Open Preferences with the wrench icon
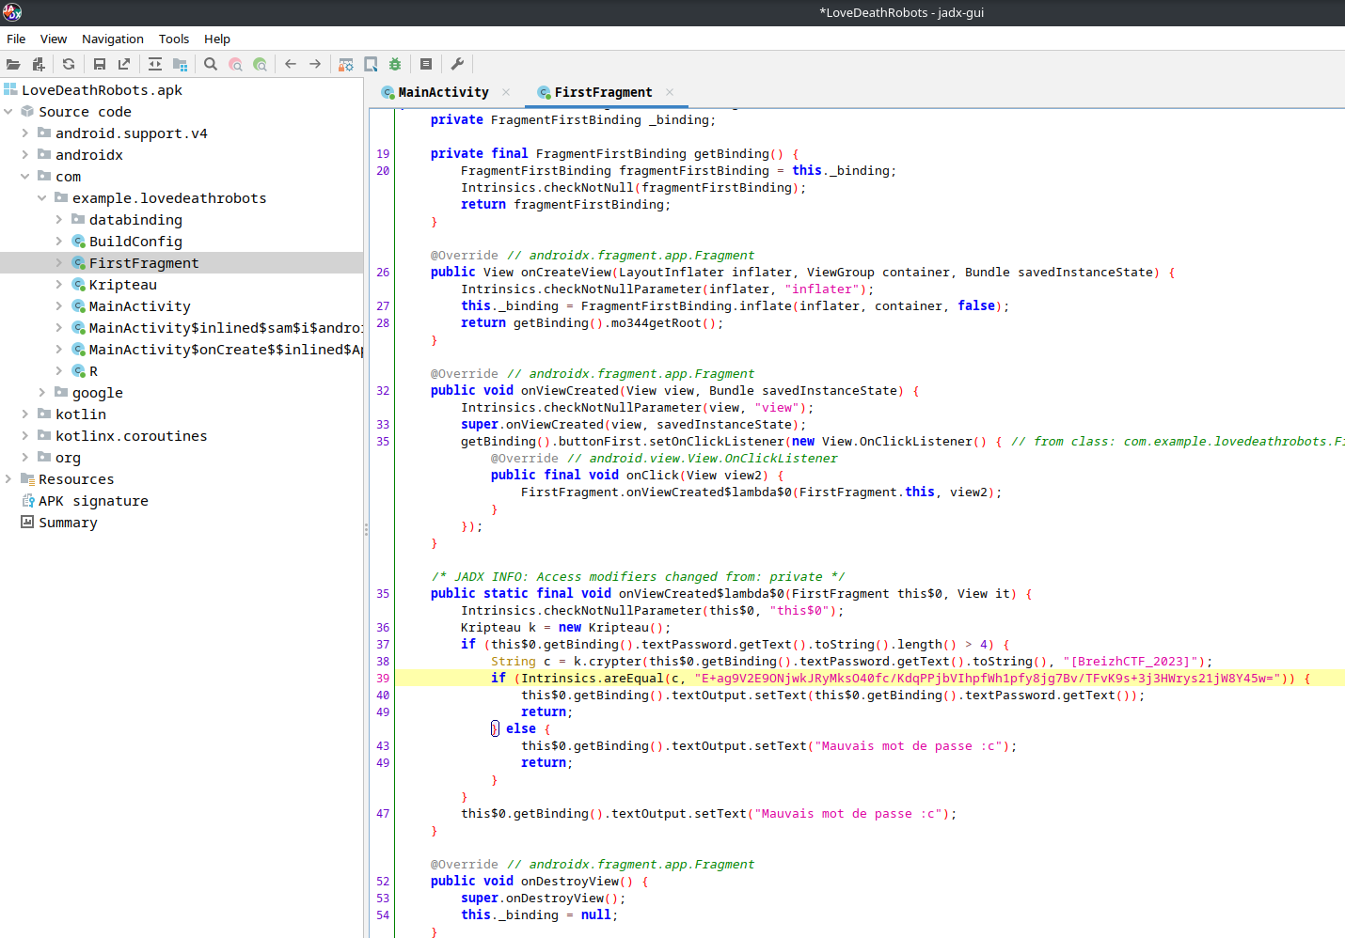The image size is (1345, 938). pos(457,64)
